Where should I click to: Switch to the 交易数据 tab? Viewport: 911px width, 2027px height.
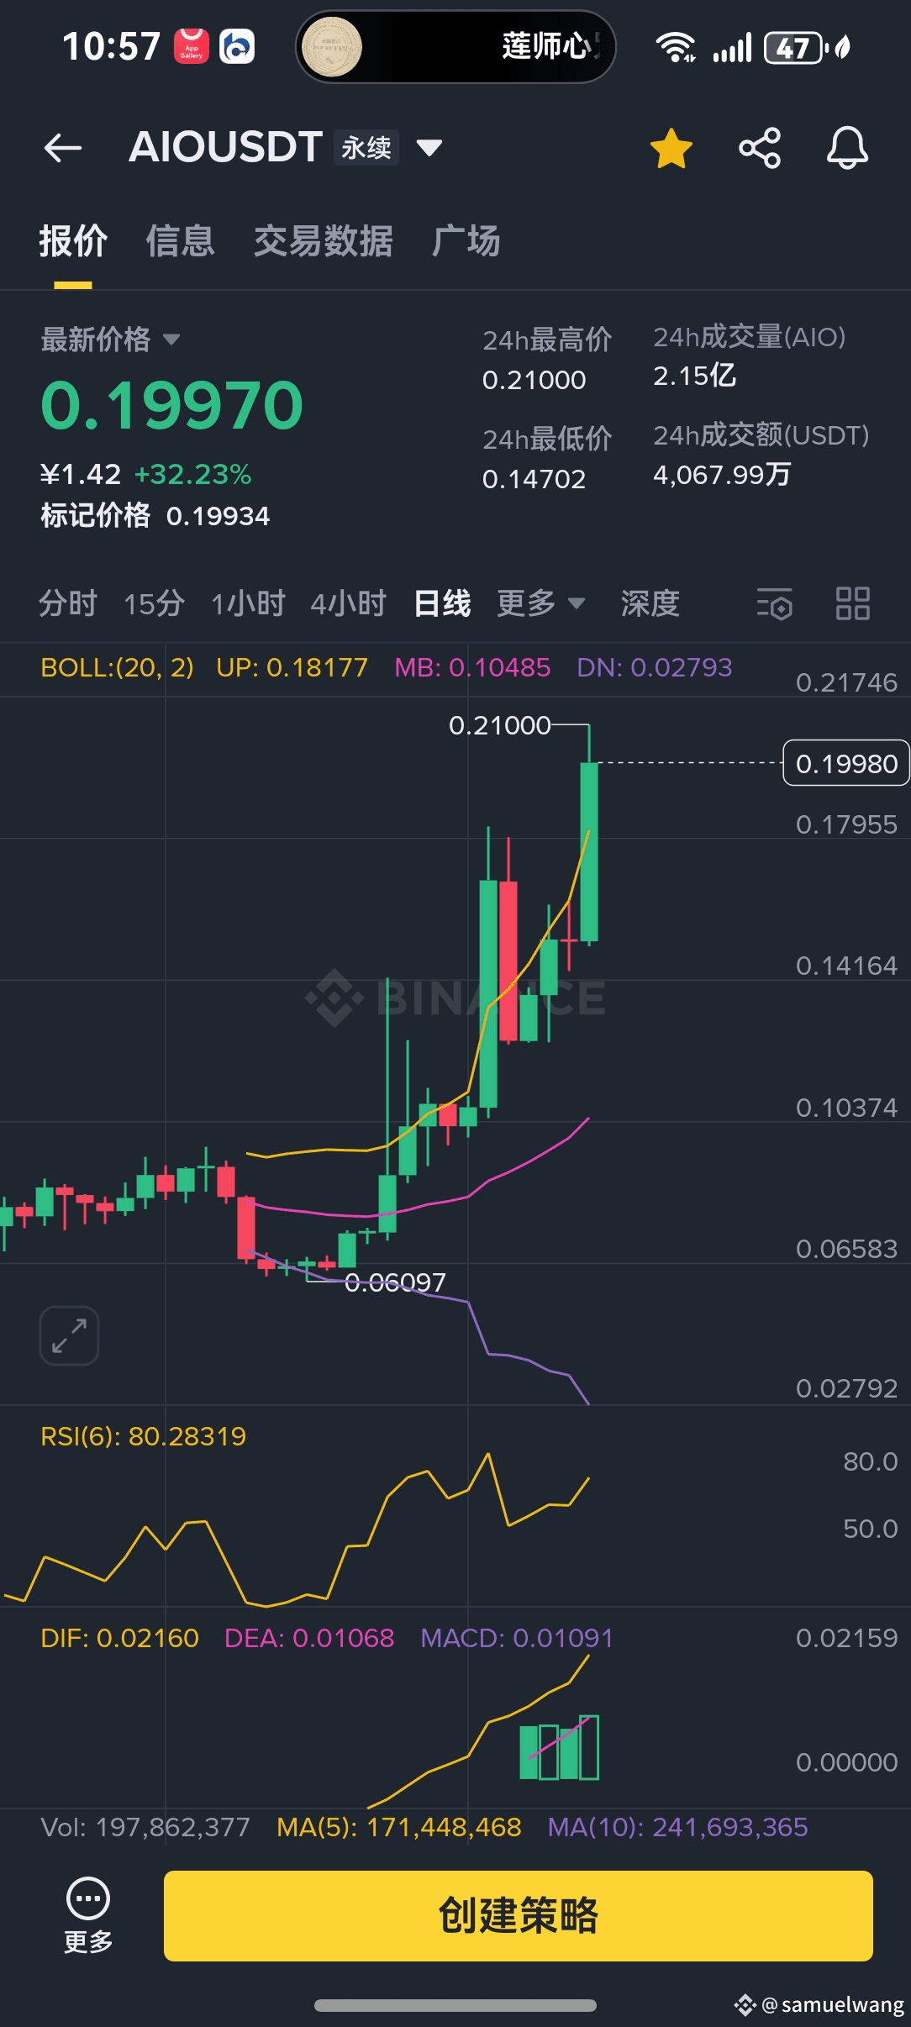(324, 241)
